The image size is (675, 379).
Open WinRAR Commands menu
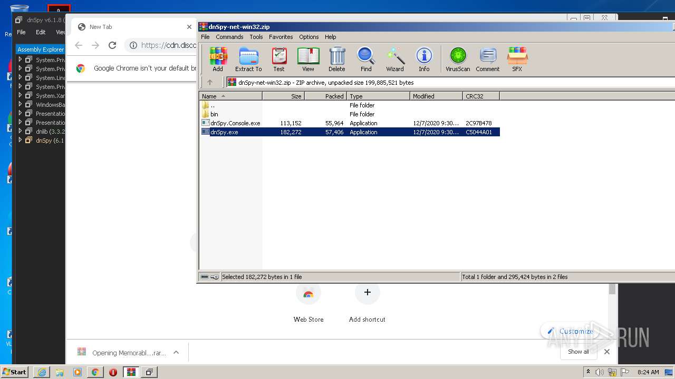[x=229, y=37]
